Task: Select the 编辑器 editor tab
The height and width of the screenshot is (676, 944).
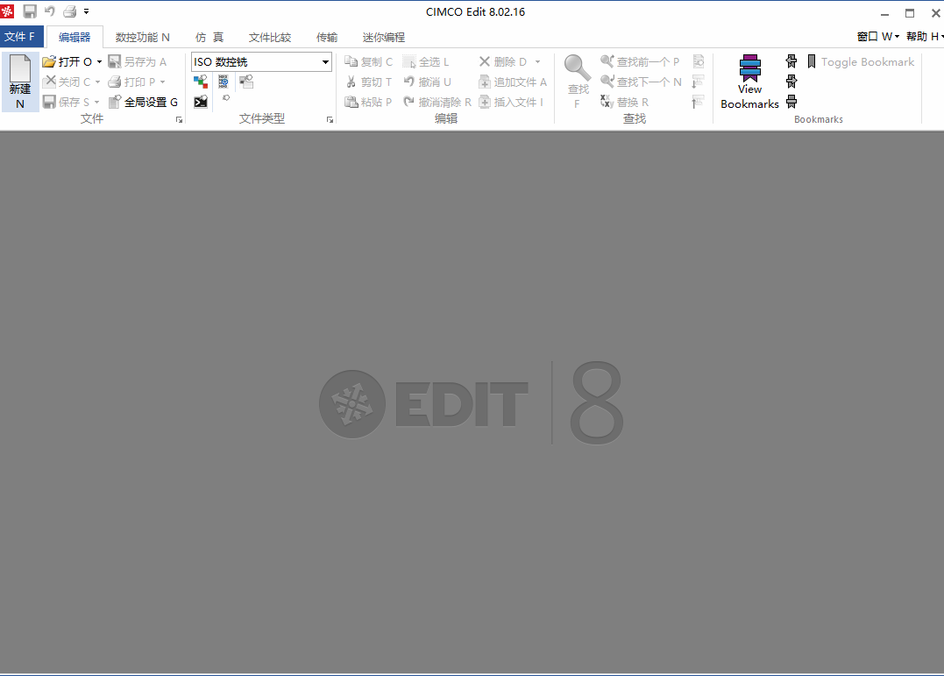Action: 75,37
